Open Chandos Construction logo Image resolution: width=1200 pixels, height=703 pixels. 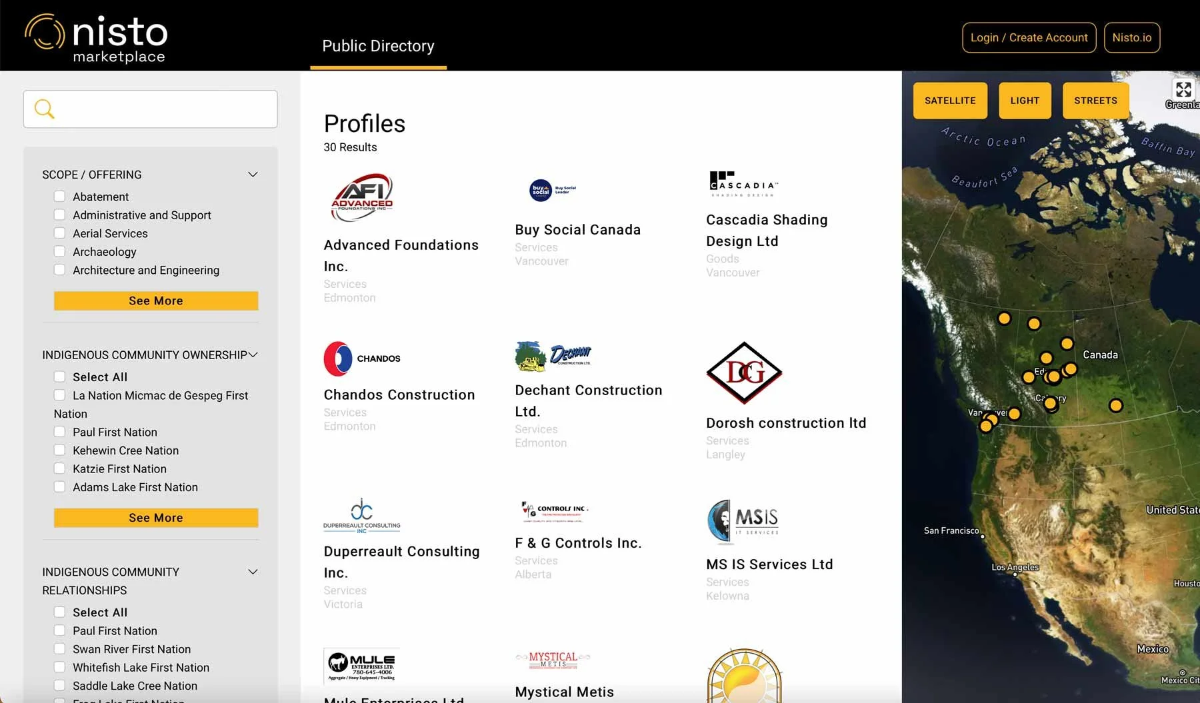362,358
